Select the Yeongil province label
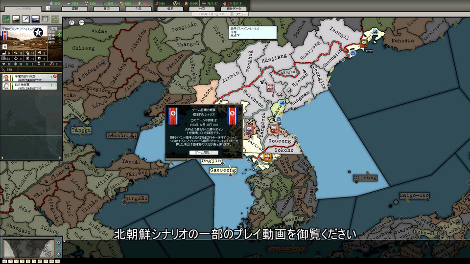The height and width of the screenshot is (264, 470). coord(339,33)
